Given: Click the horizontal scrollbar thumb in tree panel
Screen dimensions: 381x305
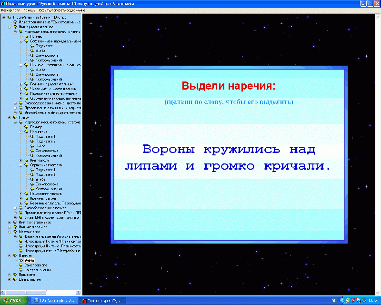Looking at the screenshot, I should tap(27, 293).
